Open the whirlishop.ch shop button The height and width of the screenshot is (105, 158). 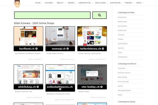[x=28, y=87]
